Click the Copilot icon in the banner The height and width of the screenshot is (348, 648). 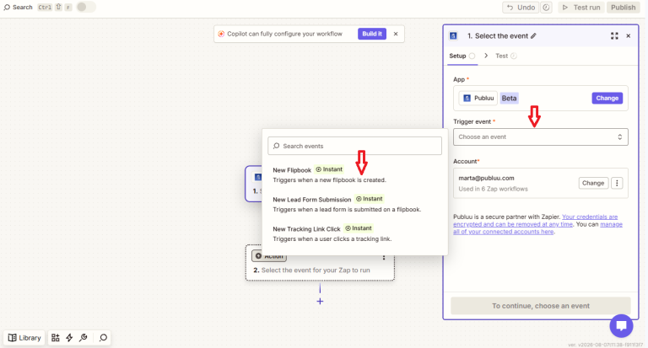tap(221, 34)
